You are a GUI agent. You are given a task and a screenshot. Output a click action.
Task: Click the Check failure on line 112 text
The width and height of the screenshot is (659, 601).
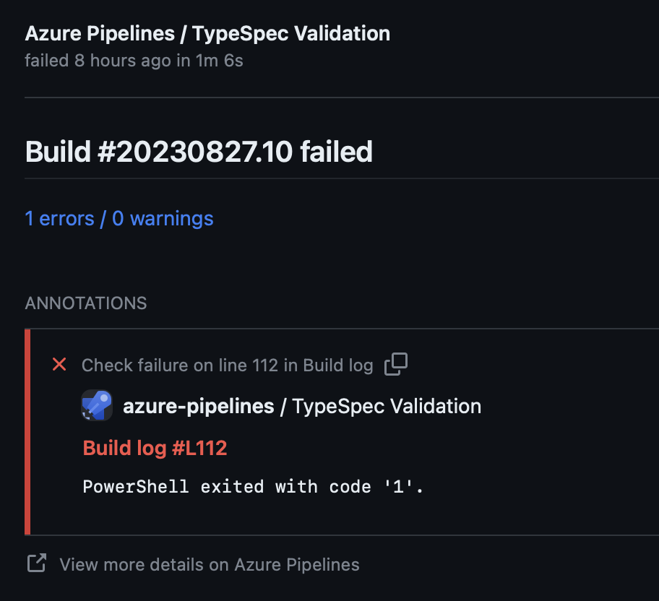tap(228, 365)
